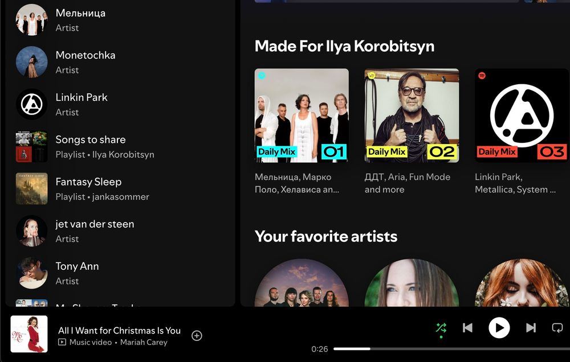Open the blue-eyed woman artist circle

pyautogui.click(x=412, y=282)
